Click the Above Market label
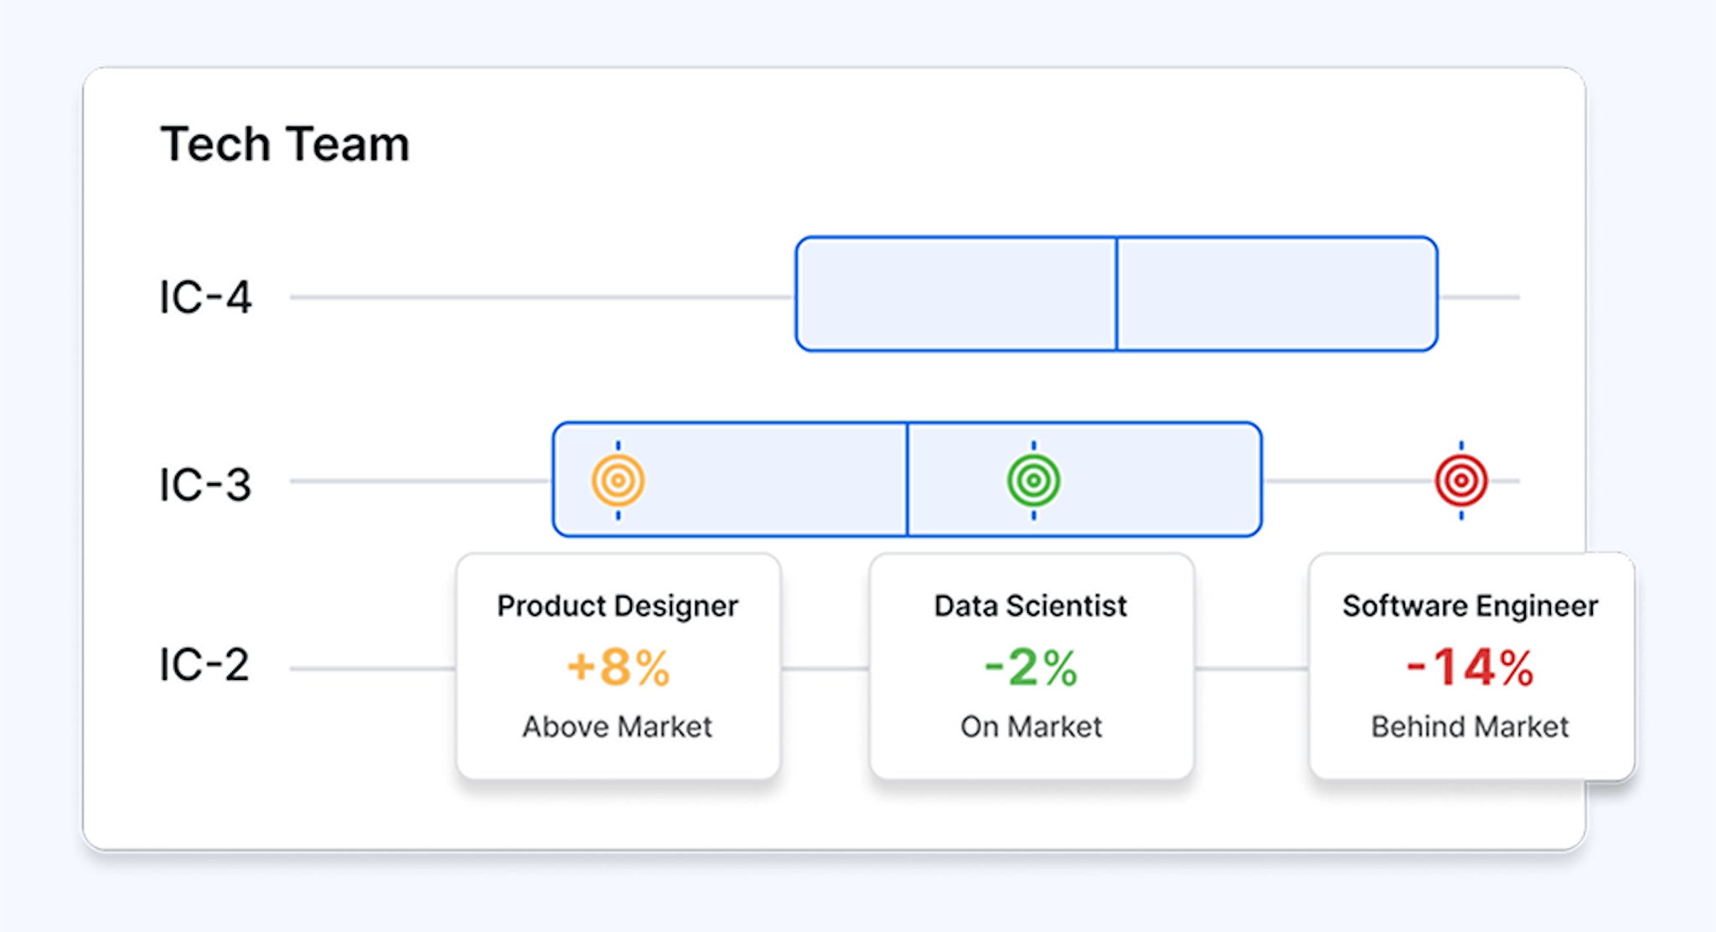This screenshot has height=932, width=1716. pos(618,727)
